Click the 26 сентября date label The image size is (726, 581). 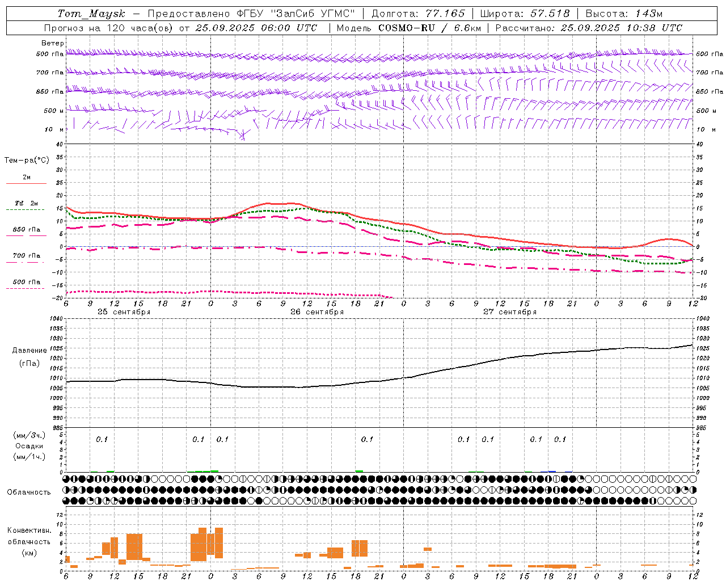[x=317, y=312]
